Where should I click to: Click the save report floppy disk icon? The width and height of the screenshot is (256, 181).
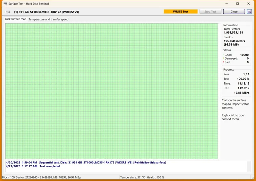tap(249, 11)
